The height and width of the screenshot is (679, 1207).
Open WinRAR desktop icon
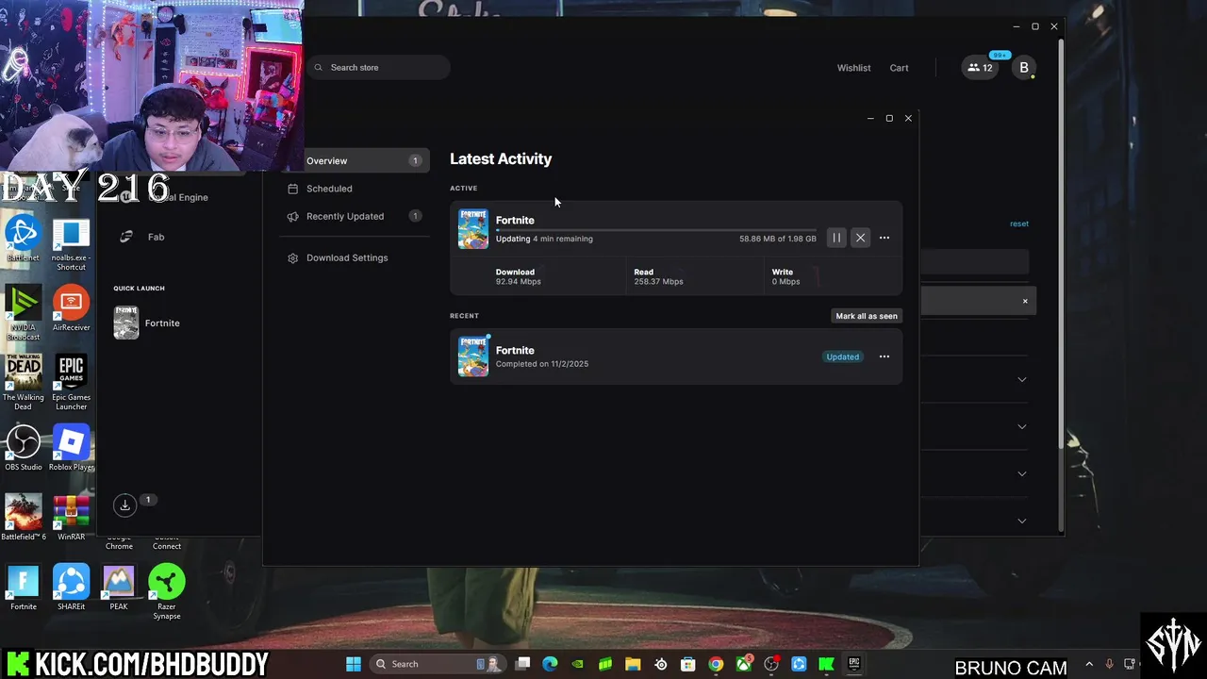(x=71, y=518)
